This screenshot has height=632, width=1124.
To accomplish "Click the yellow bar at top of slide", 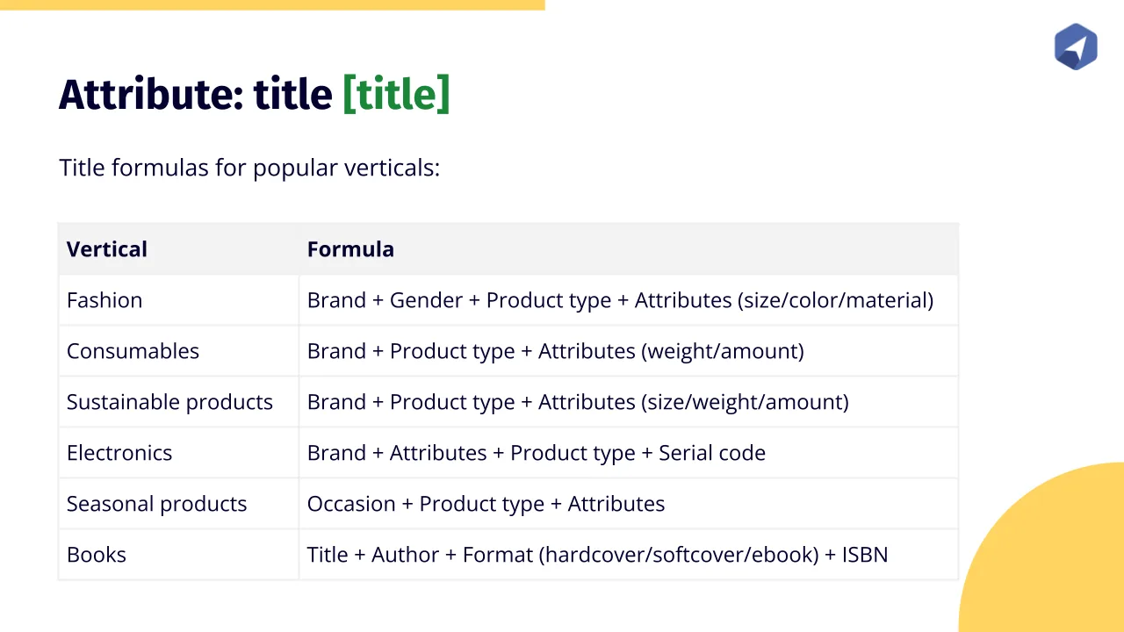I will 272,4.
